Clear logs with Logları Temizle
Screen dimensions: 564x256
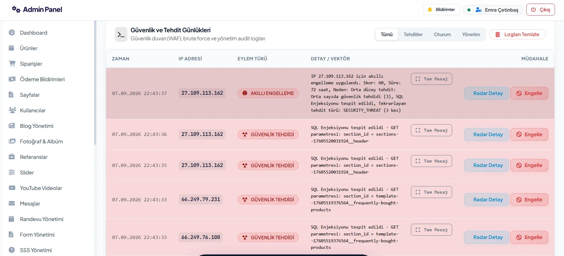pos(517,34)
